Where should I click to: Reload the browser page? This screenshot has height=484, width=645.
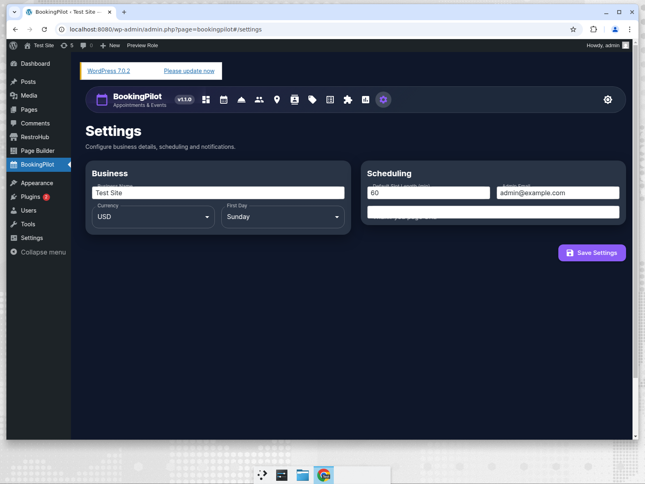(x=44, y=29)
